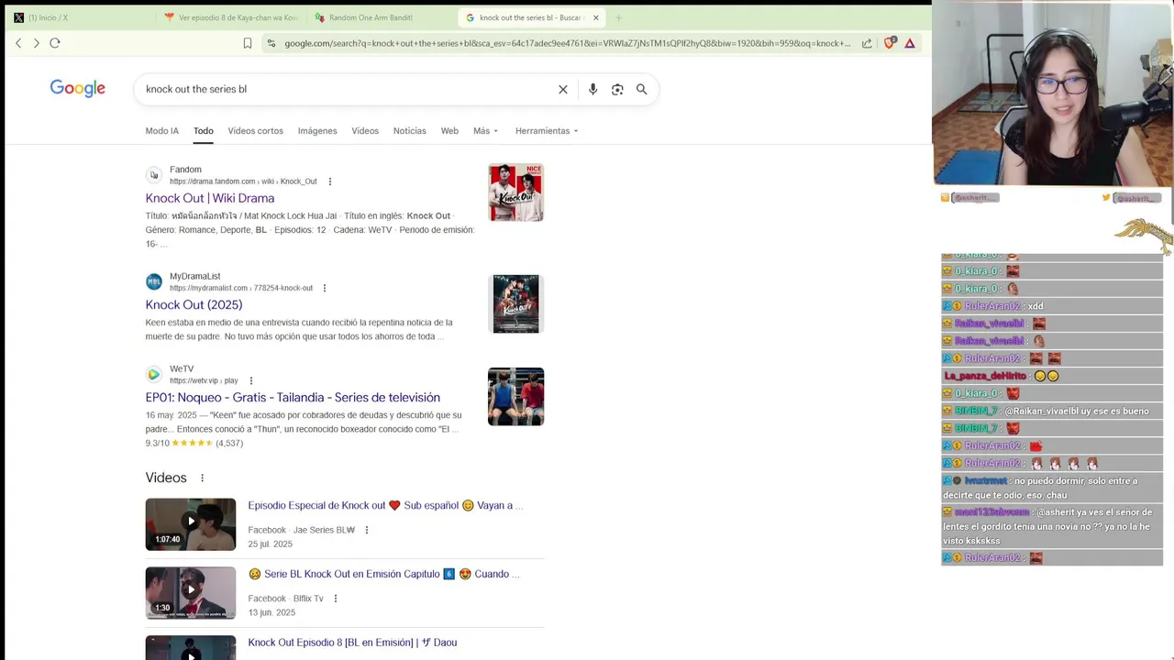Go back with the browser back arrow
1174x660 pixels.
[x=18, y=43]
